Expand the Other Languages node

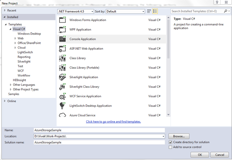point(10,85)
